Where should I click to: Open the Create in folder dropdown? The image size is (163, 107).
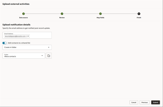tap(27, 47)
